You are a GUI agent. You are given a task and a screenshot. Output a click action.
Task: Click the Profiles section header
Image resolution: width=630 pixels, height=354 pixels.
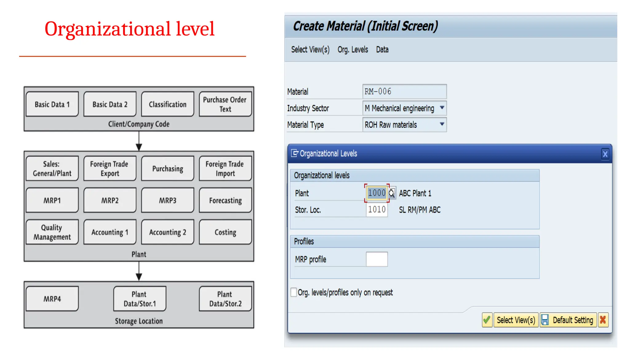tap(415, 242)
